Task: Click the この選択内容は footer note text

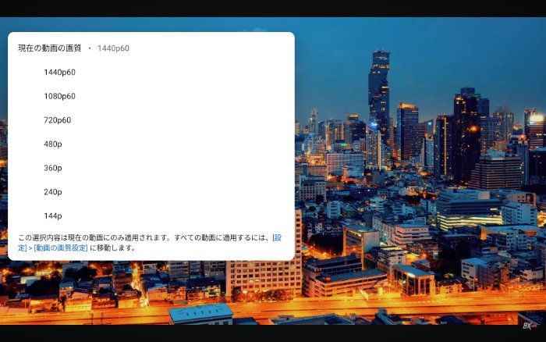Action: click(x=117, y=237)
